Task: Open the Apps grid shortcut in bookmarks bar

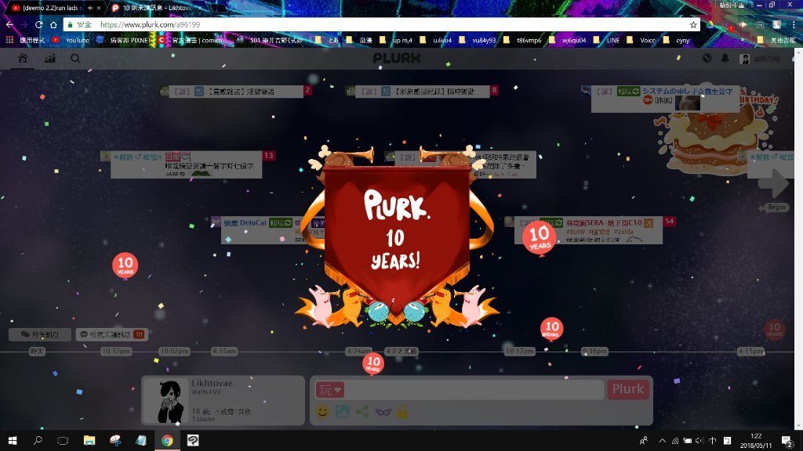Action: 9,40
